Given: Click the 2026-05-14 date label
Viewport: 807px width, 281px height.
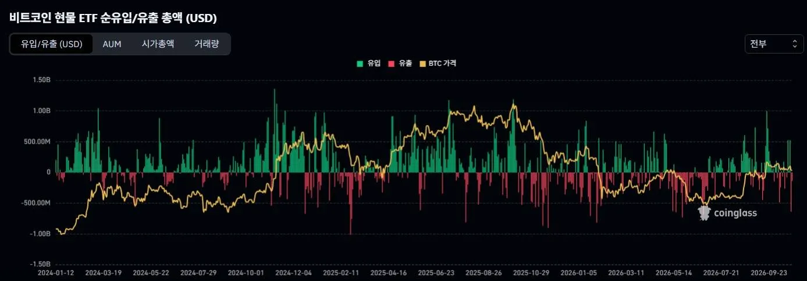Looking at the screenshot, I should click(x=674, y=272).
